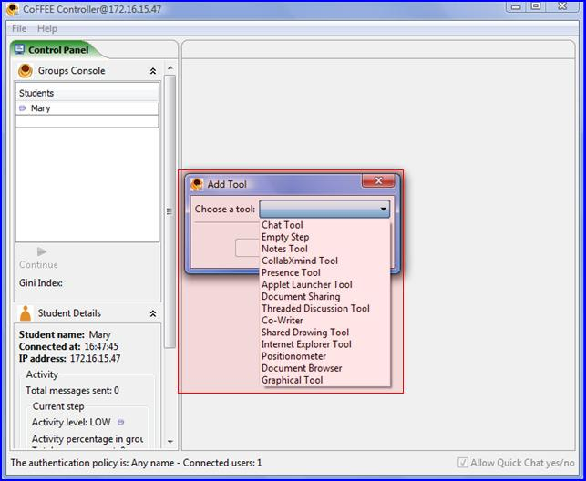This screenshot has height=481, width=586.
Task: Click the Groups Console coffee icon
Action: [26, 70]
